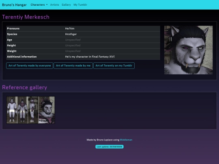Visit the My Tumblr link

click(80, 5)
